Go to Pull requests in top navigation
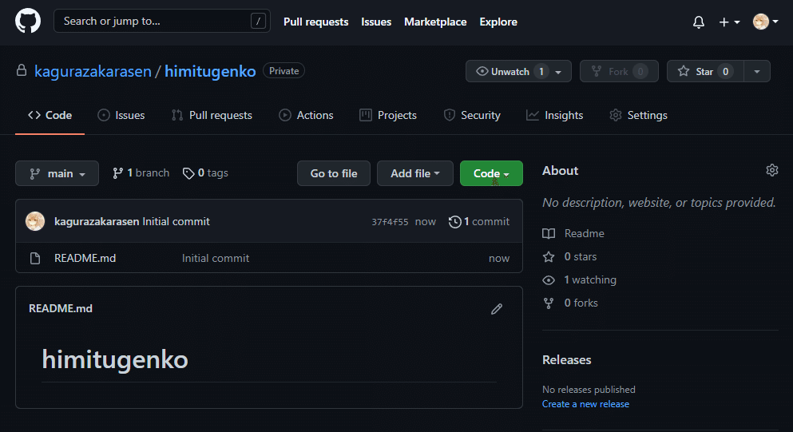793x432 pixels. pyautogui.click(x=315, y=22)
